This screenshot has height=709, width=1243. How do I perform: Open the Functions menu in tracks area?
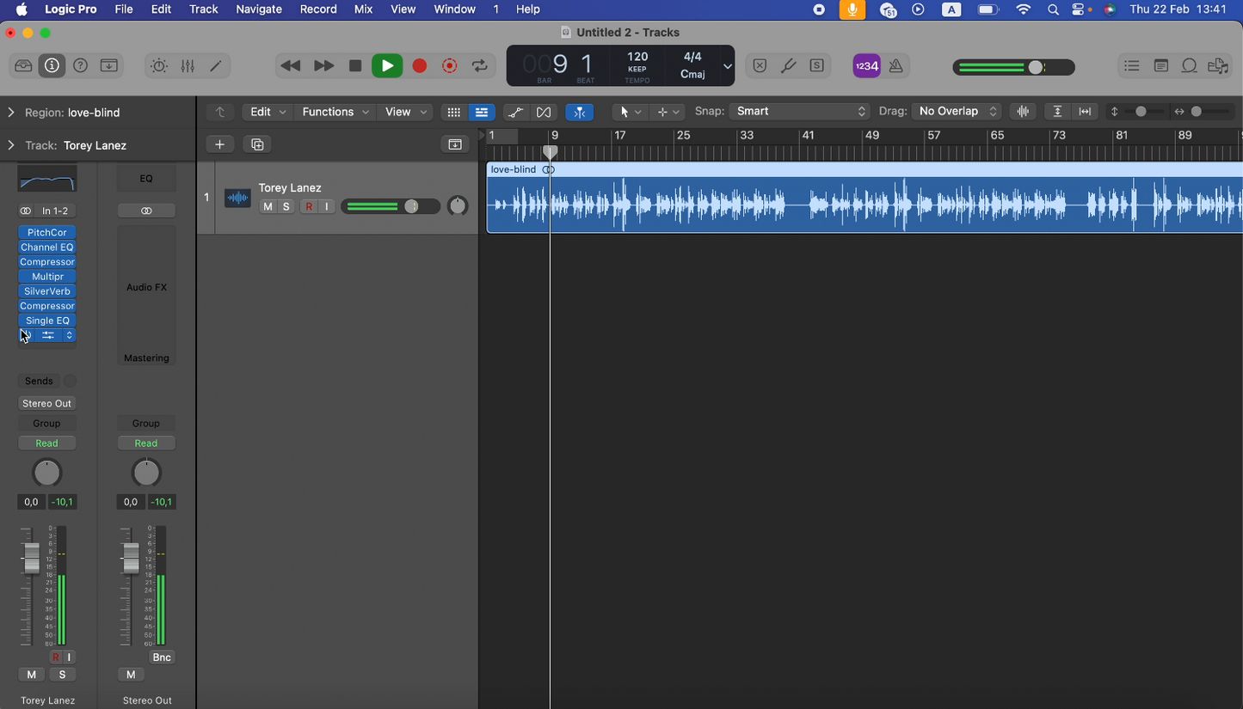pyautogui.click(x=335, y=112)
